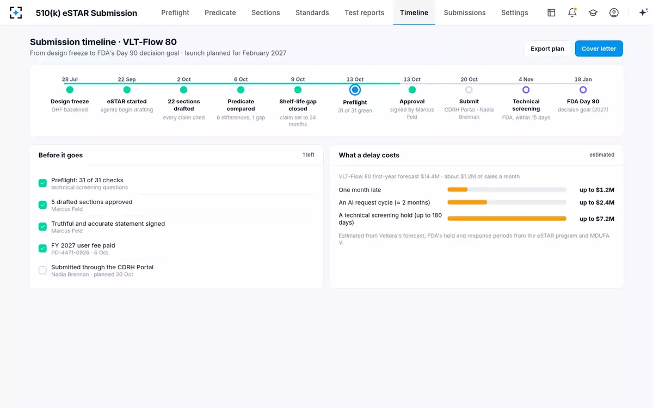
Task: Select the Approval timeline marker
Action: 412,90
